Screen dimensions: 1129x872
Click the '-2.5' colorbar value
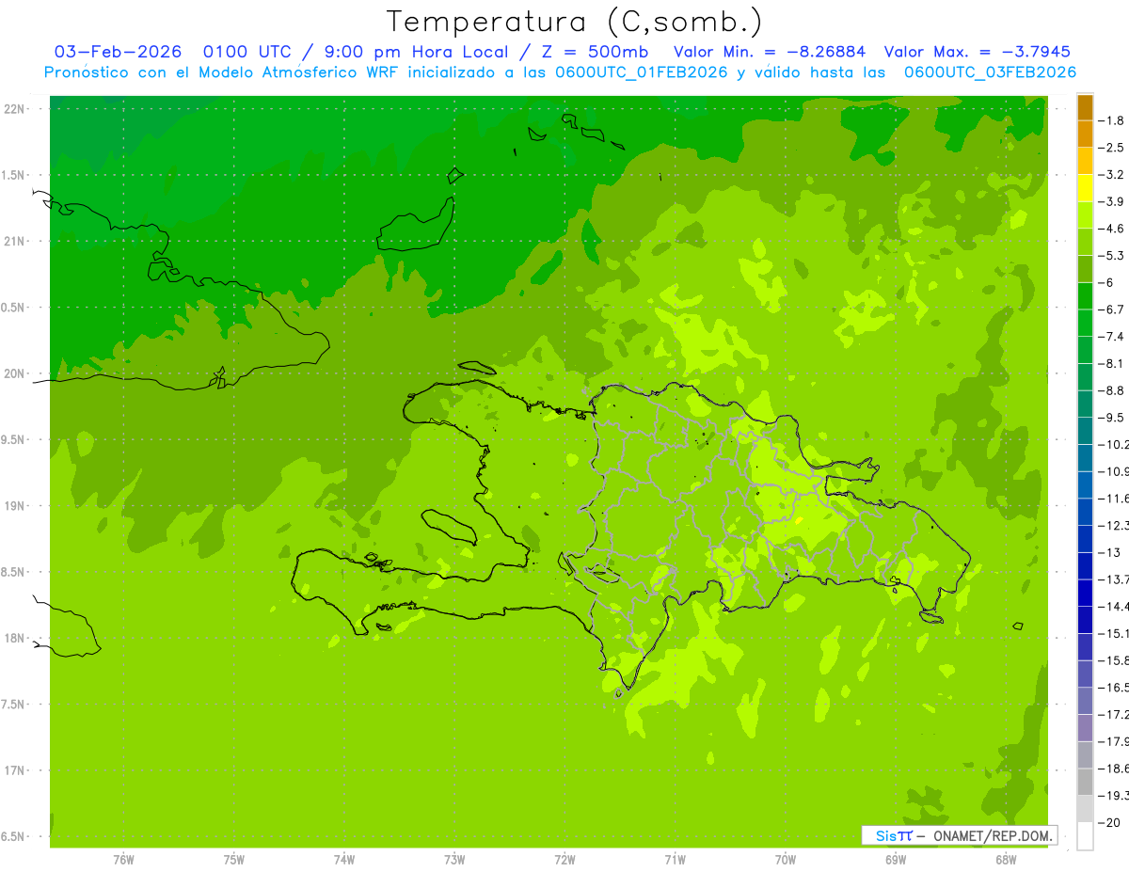(x=1111, y=148)
